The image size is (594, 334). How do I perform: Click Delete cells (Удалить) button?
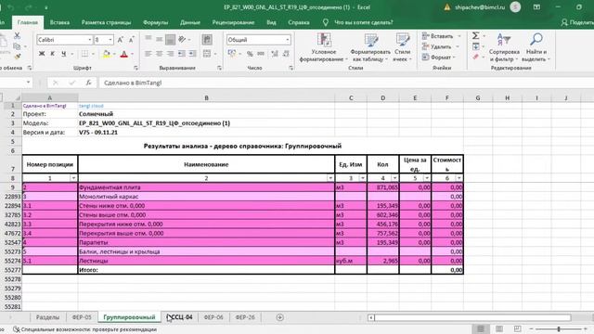(440, 46)
